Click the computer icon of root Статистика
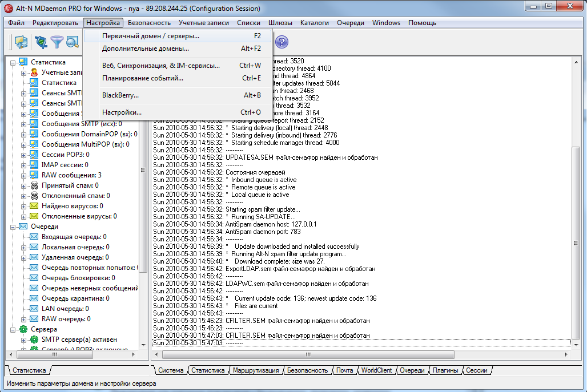The width and height of the screenshot is (587, 392). click(x=23, y=62)
